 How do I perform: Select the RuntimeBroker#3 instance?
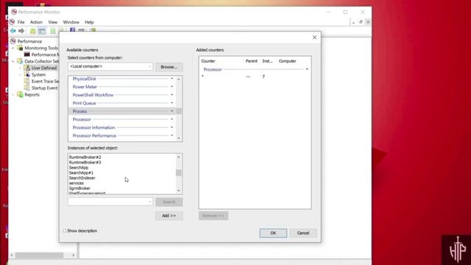(85, 162)
